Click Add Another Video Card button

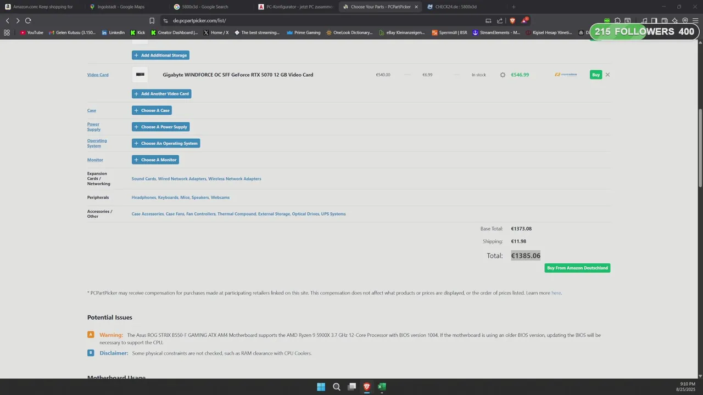[x=161, y=94]
